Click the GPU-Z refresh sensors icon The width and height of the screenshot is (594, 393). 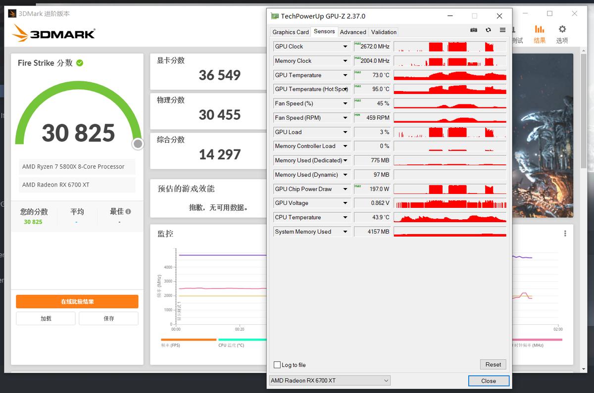pos(488,30)
